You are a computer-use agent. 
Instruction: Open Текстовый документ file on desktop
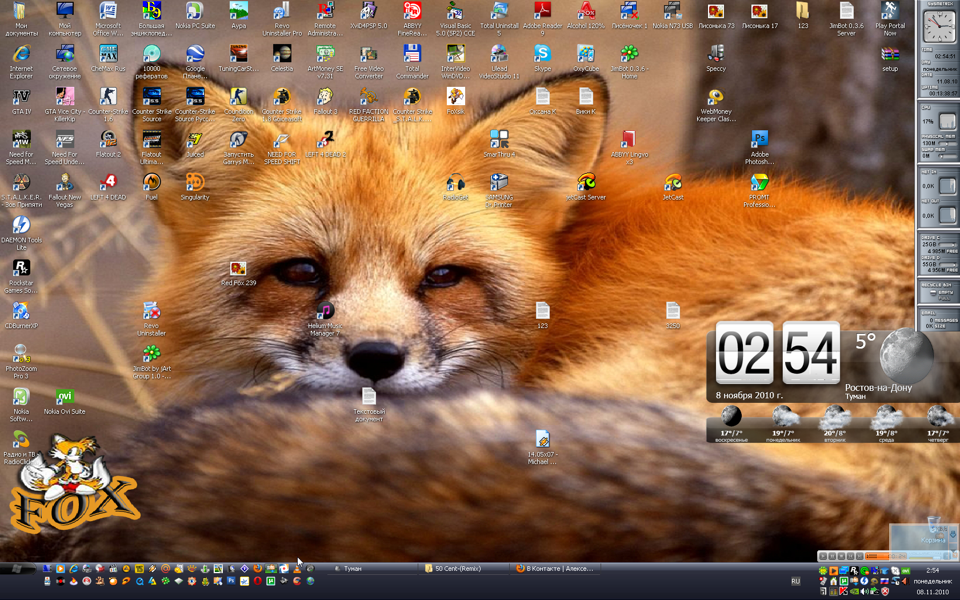[369, 397]
